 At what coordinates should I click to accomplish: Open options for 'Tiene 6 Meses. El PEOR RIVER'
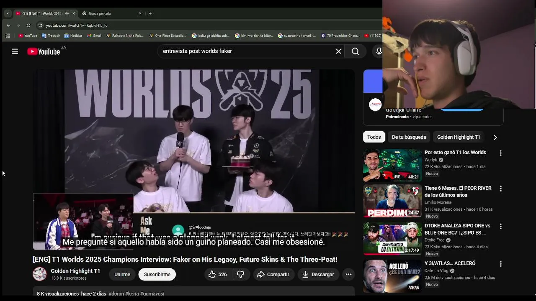pyautogui.click(x=500, y=189)
